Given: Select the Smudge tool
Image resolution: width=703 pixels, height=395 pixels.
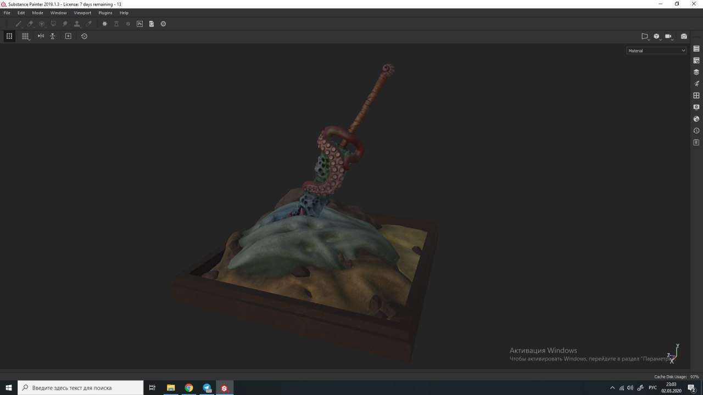Looking at the screenshot, I should pyautogui.click(x=65, y=24).
